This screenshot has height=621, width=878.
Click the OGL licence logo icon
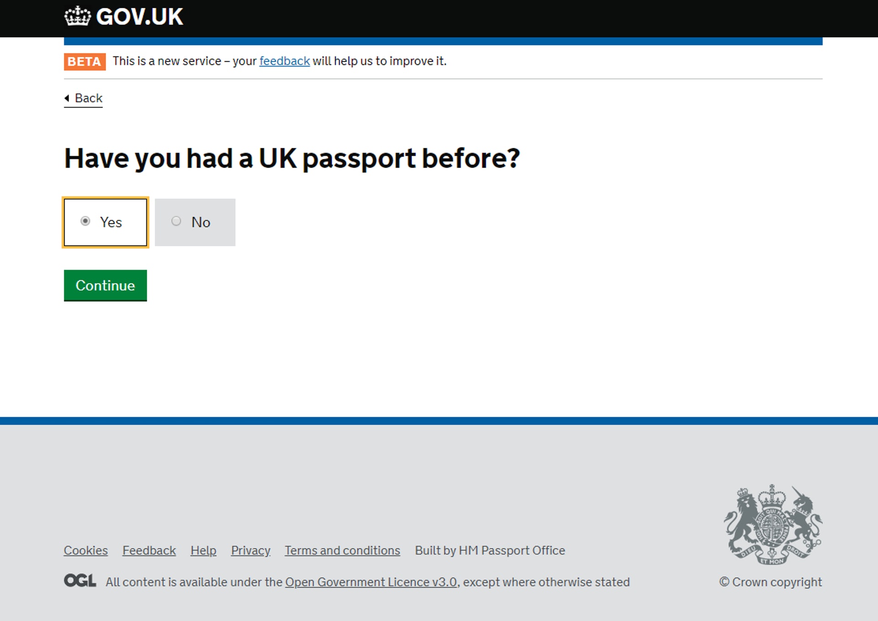pyautogui.click(x=80, y=581)
